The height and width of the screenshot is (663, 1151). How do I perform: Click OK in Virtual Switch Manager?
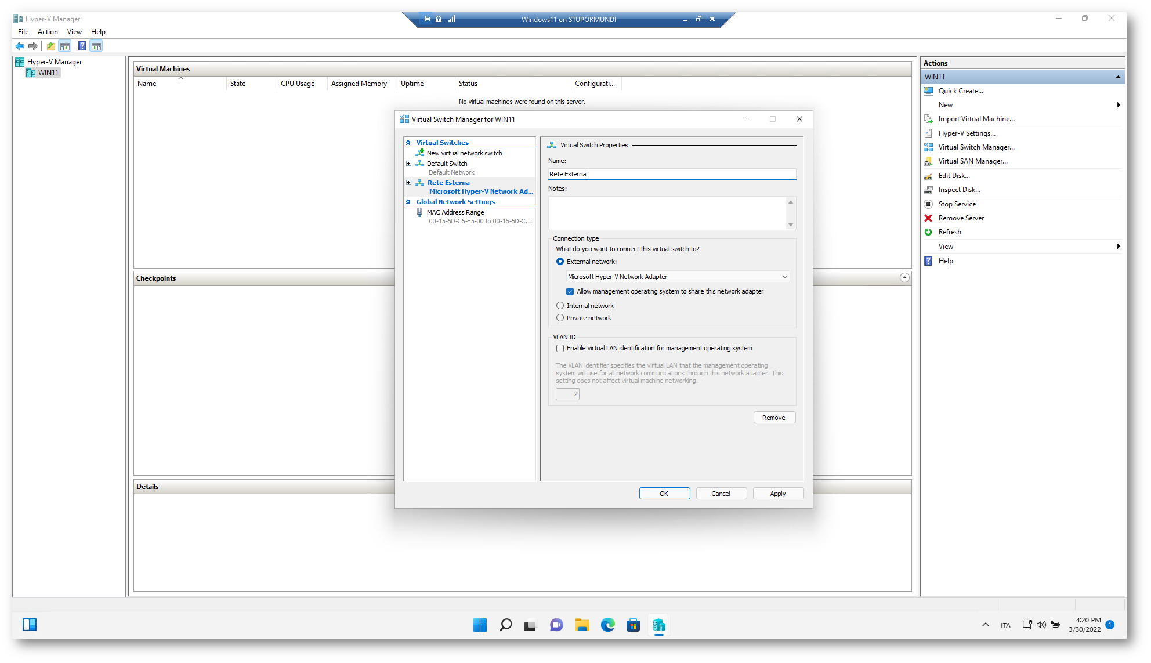[664, 494]
